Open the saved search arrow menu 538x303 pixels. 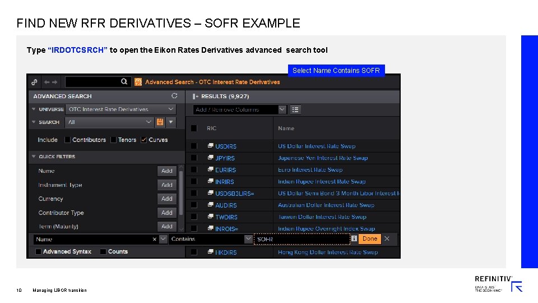[x=171, y=122]
